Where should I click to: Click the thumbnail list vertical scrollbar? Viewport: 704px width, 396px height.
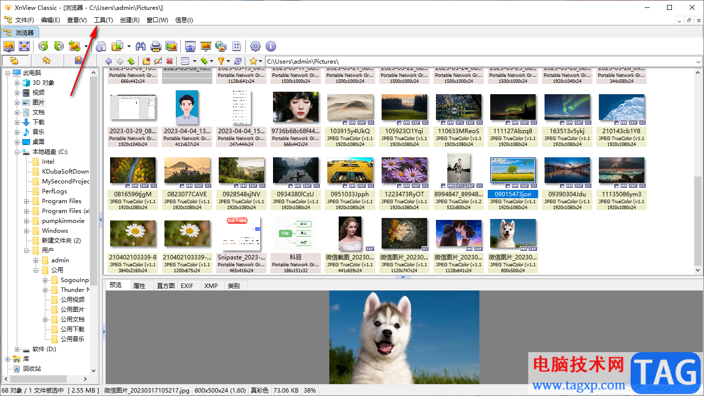point(698,172)
